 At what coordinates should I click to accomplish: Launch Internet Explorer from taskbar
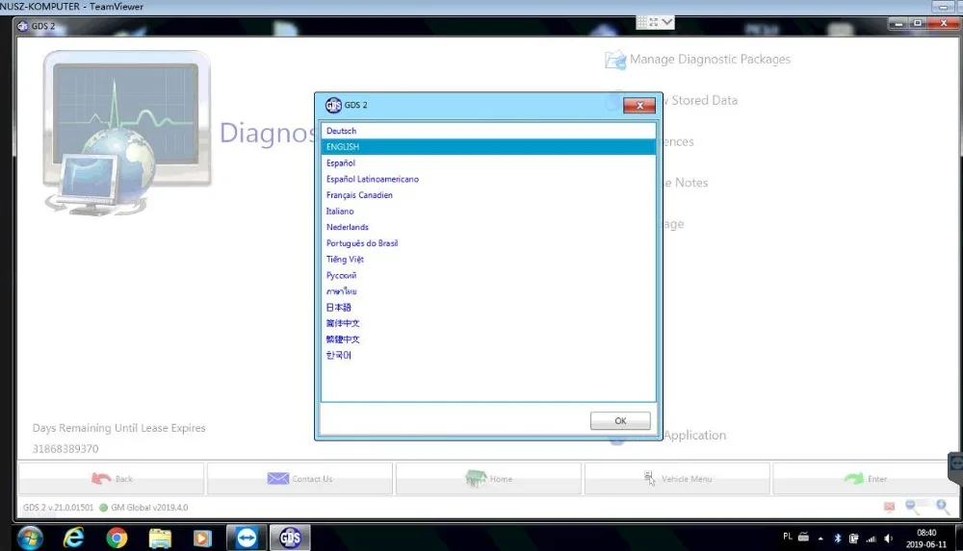pos(73,538)
